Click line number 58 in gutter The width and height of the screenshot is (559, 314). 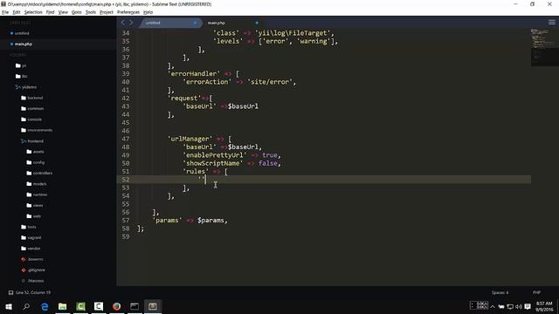pos(126,229)
